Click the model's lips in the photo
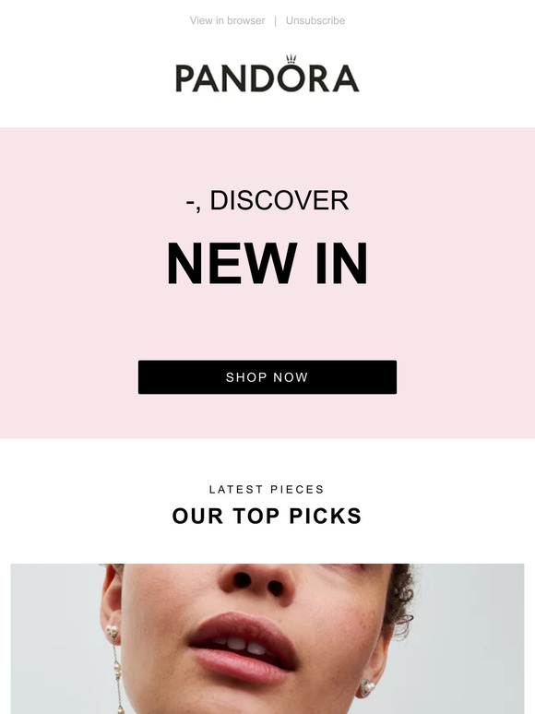 (x=244, y=647)
